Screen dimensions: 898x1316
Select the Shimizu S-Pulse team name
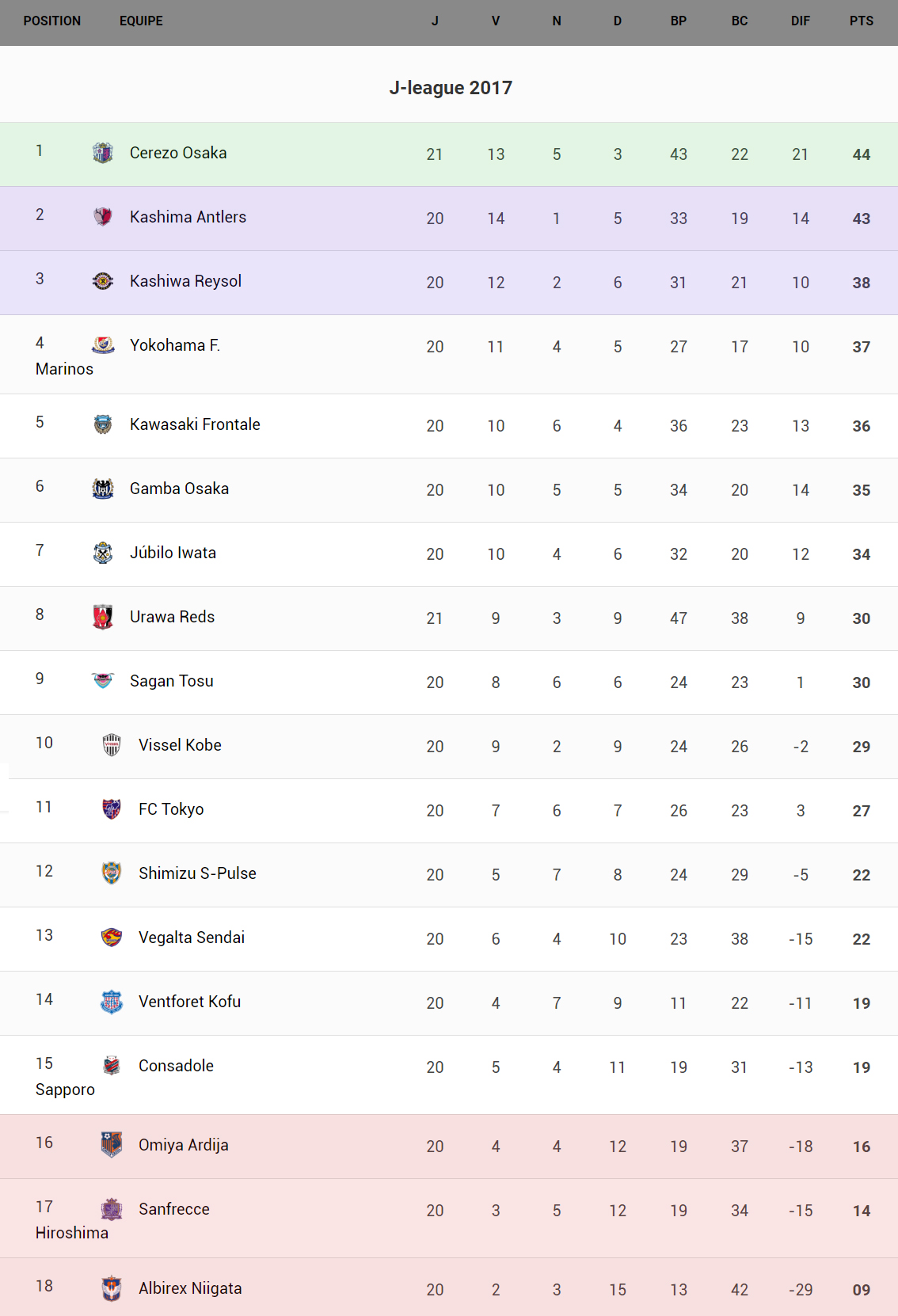click(x=197, y=873)
